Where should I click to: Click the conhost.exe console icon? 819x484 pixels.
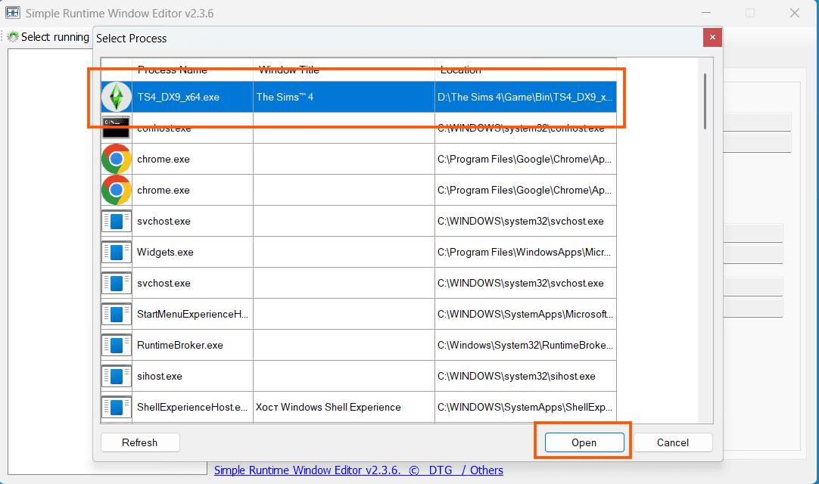coord(116,128)
